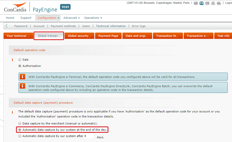Switch language to NL
This screenshot has width=232, height=142.
[x=219, y=3]
